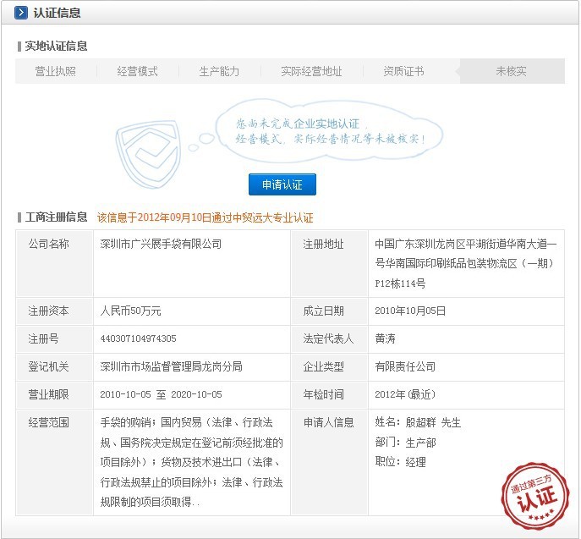Viewport: 581px width, 539px height.
Task: Click the 未核实 status label
Action: (511, 72)
